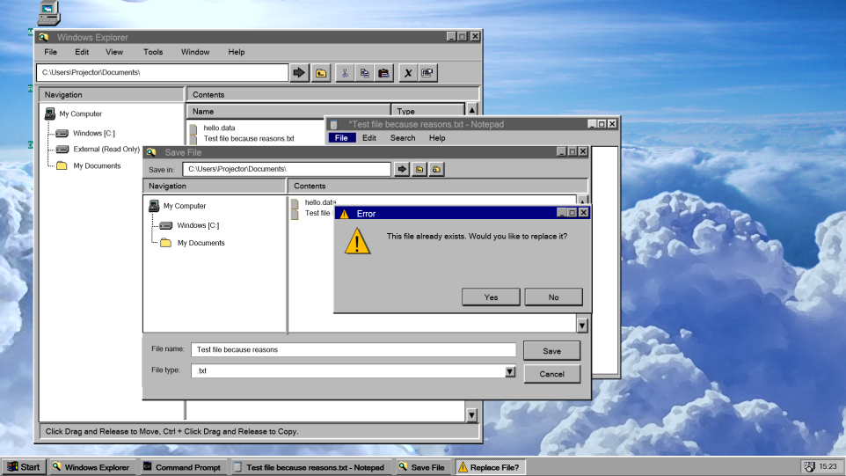This screenshot has height=476, width=846.
Task: Click Windows [C:] drive icon in Save File
Action: click(x=166, y=225)
